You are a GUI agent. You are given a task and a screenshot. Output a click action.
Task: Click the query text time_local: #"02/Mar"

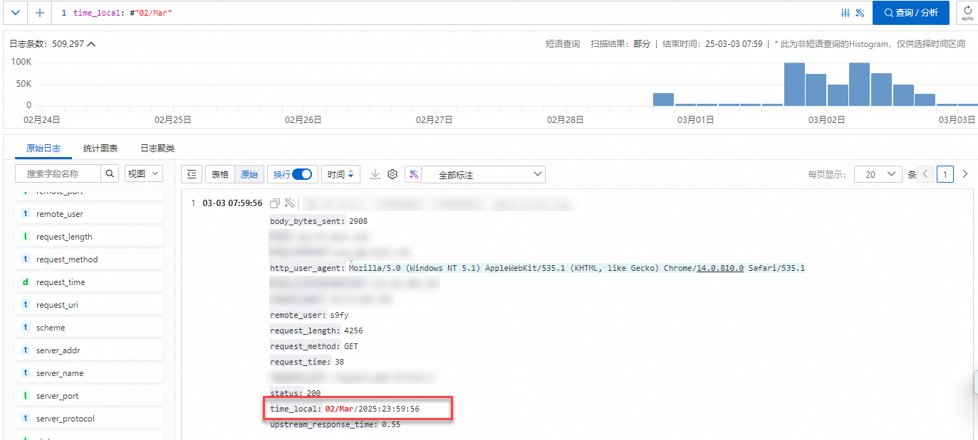tap(123, 13)
